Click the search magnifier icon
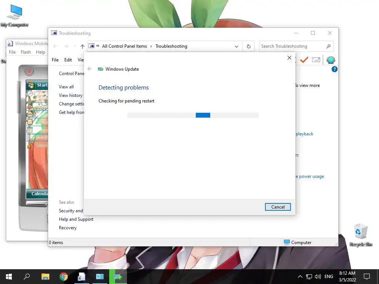The width and height of the screenshot is (379, 284). (328, 46)
